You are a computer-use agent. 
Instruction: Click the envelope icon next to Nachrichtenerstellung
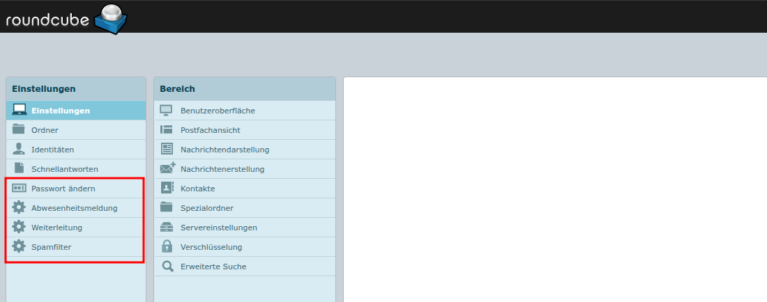click(x=167, y=168)
